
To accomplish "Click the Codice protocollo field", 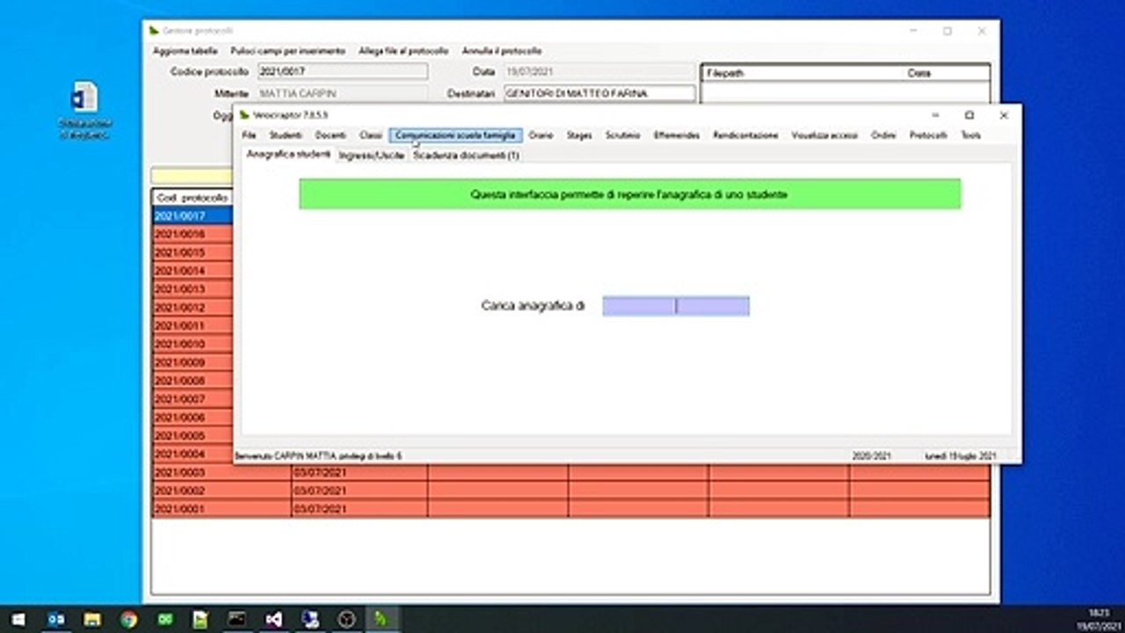I will point(343,71).
